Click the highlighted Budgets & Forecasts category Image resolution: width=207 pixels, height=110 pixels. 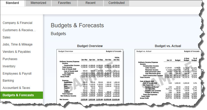pos(18,95)
